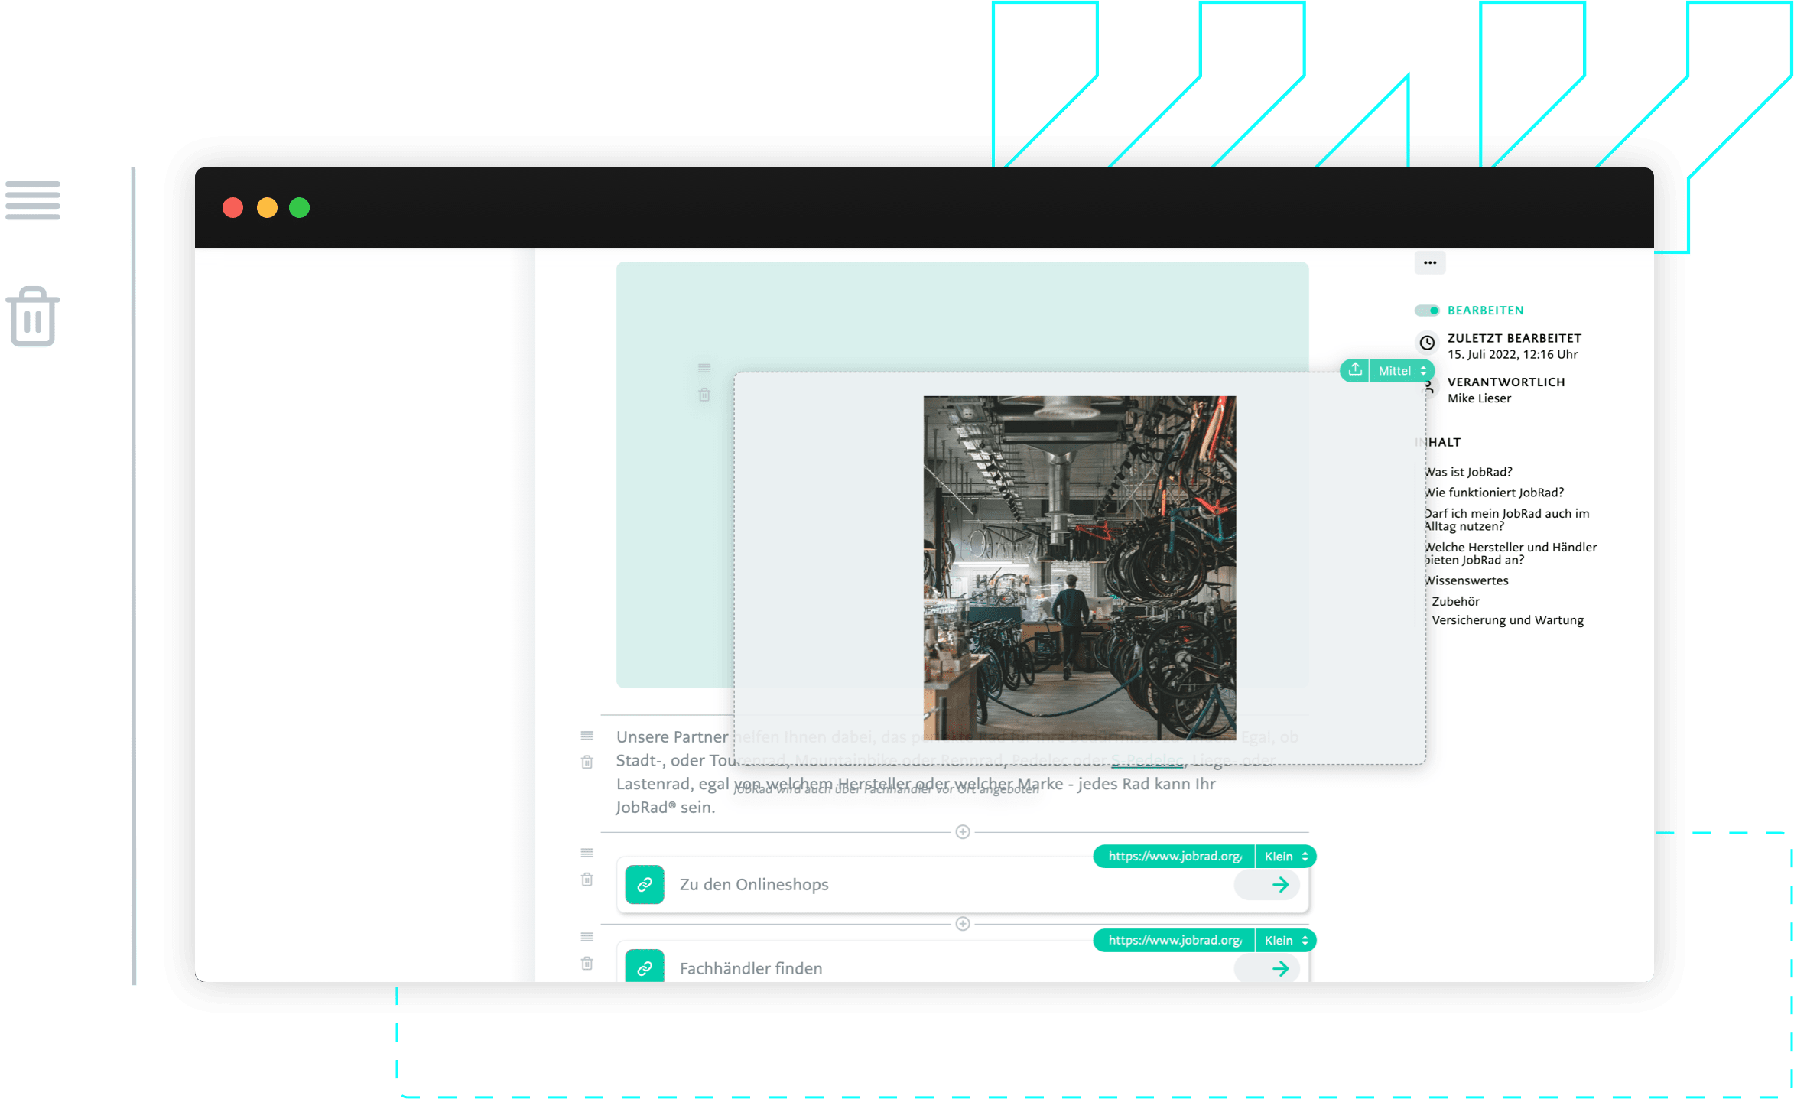Jump to Wissenswertes section
Viewport: 1794px width, 1099px height.
pos(1465,580)
